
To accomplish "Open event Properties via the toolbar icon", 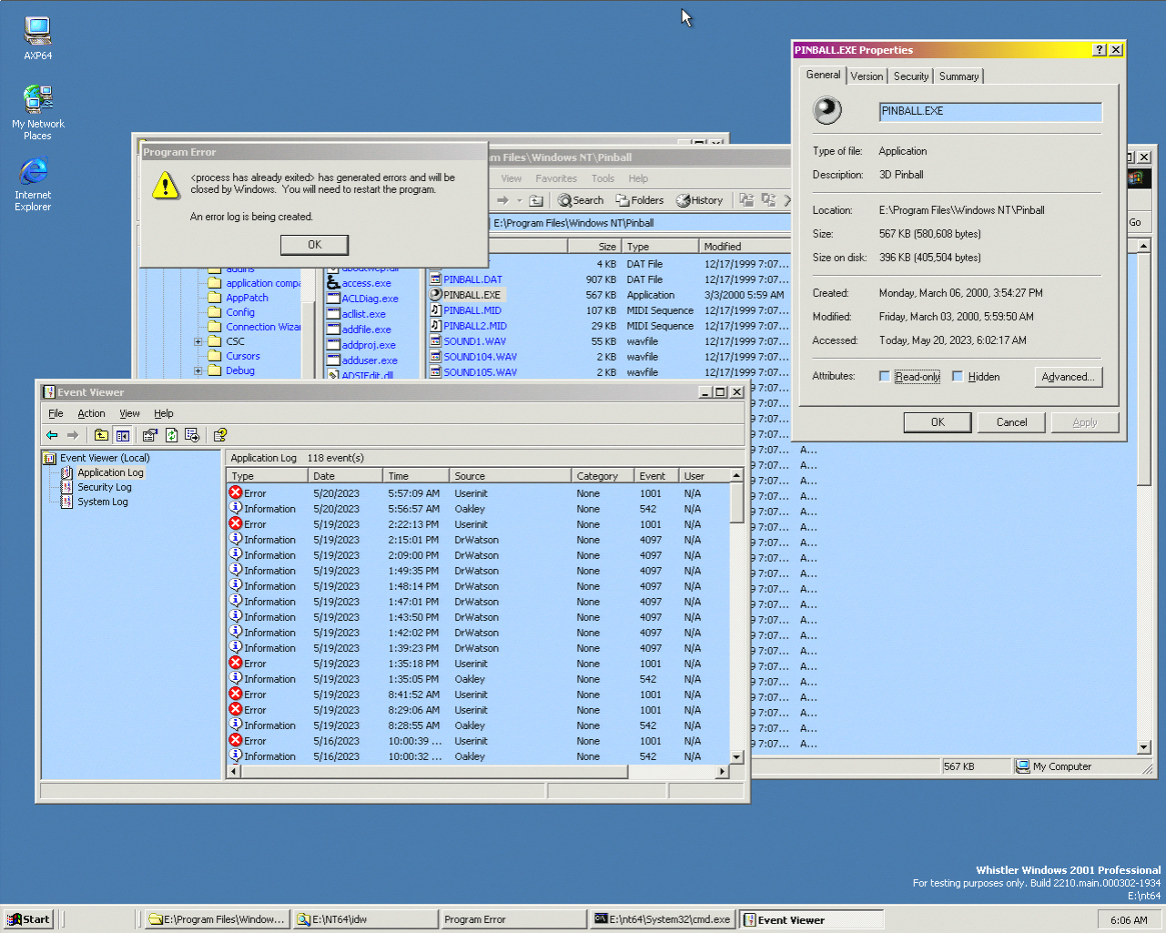I will (x=149, y=435).
